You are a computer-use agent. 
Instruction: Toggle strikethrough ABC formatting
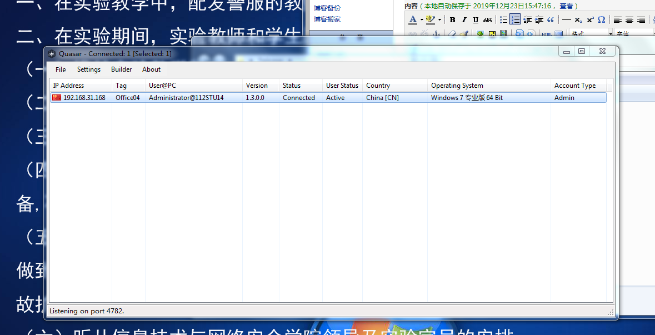tap(487, 19)
